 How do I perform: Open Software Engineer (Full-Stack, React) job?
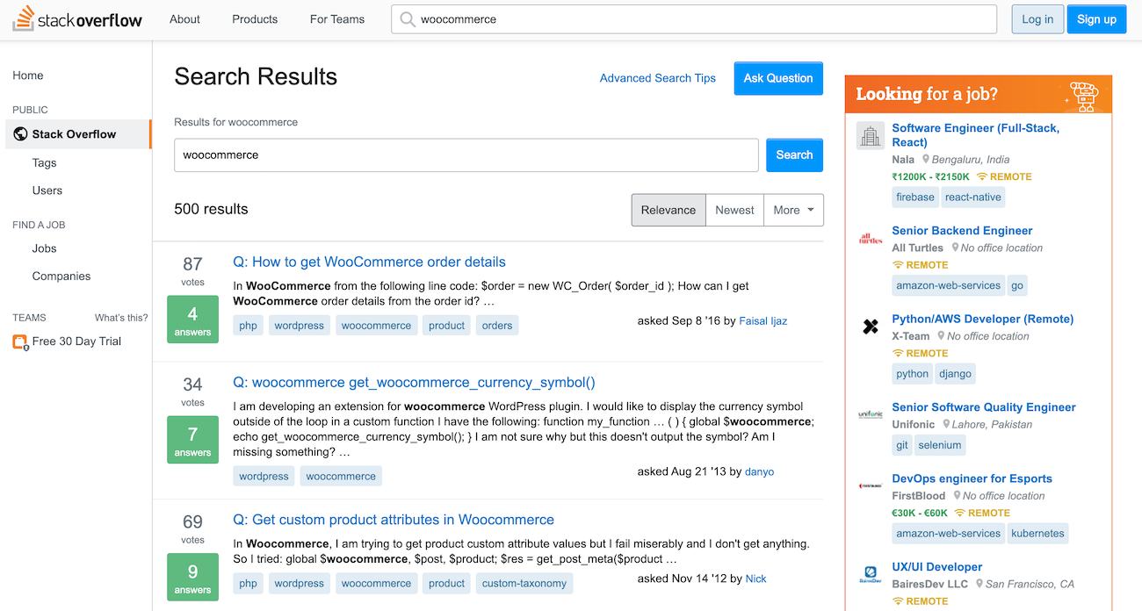pos(975,135)
